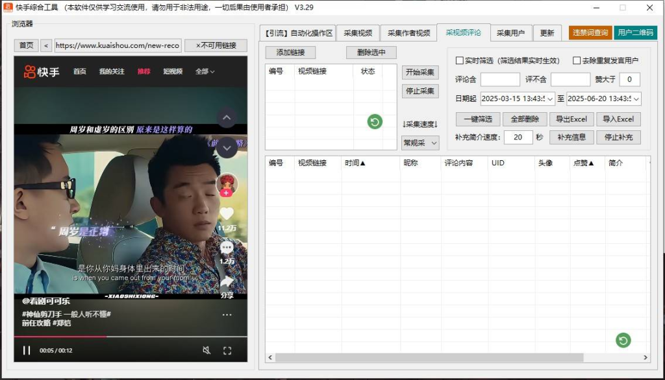Unmute the video via the speaker icon
665x380 pixels.
click(x=206, y=350)
